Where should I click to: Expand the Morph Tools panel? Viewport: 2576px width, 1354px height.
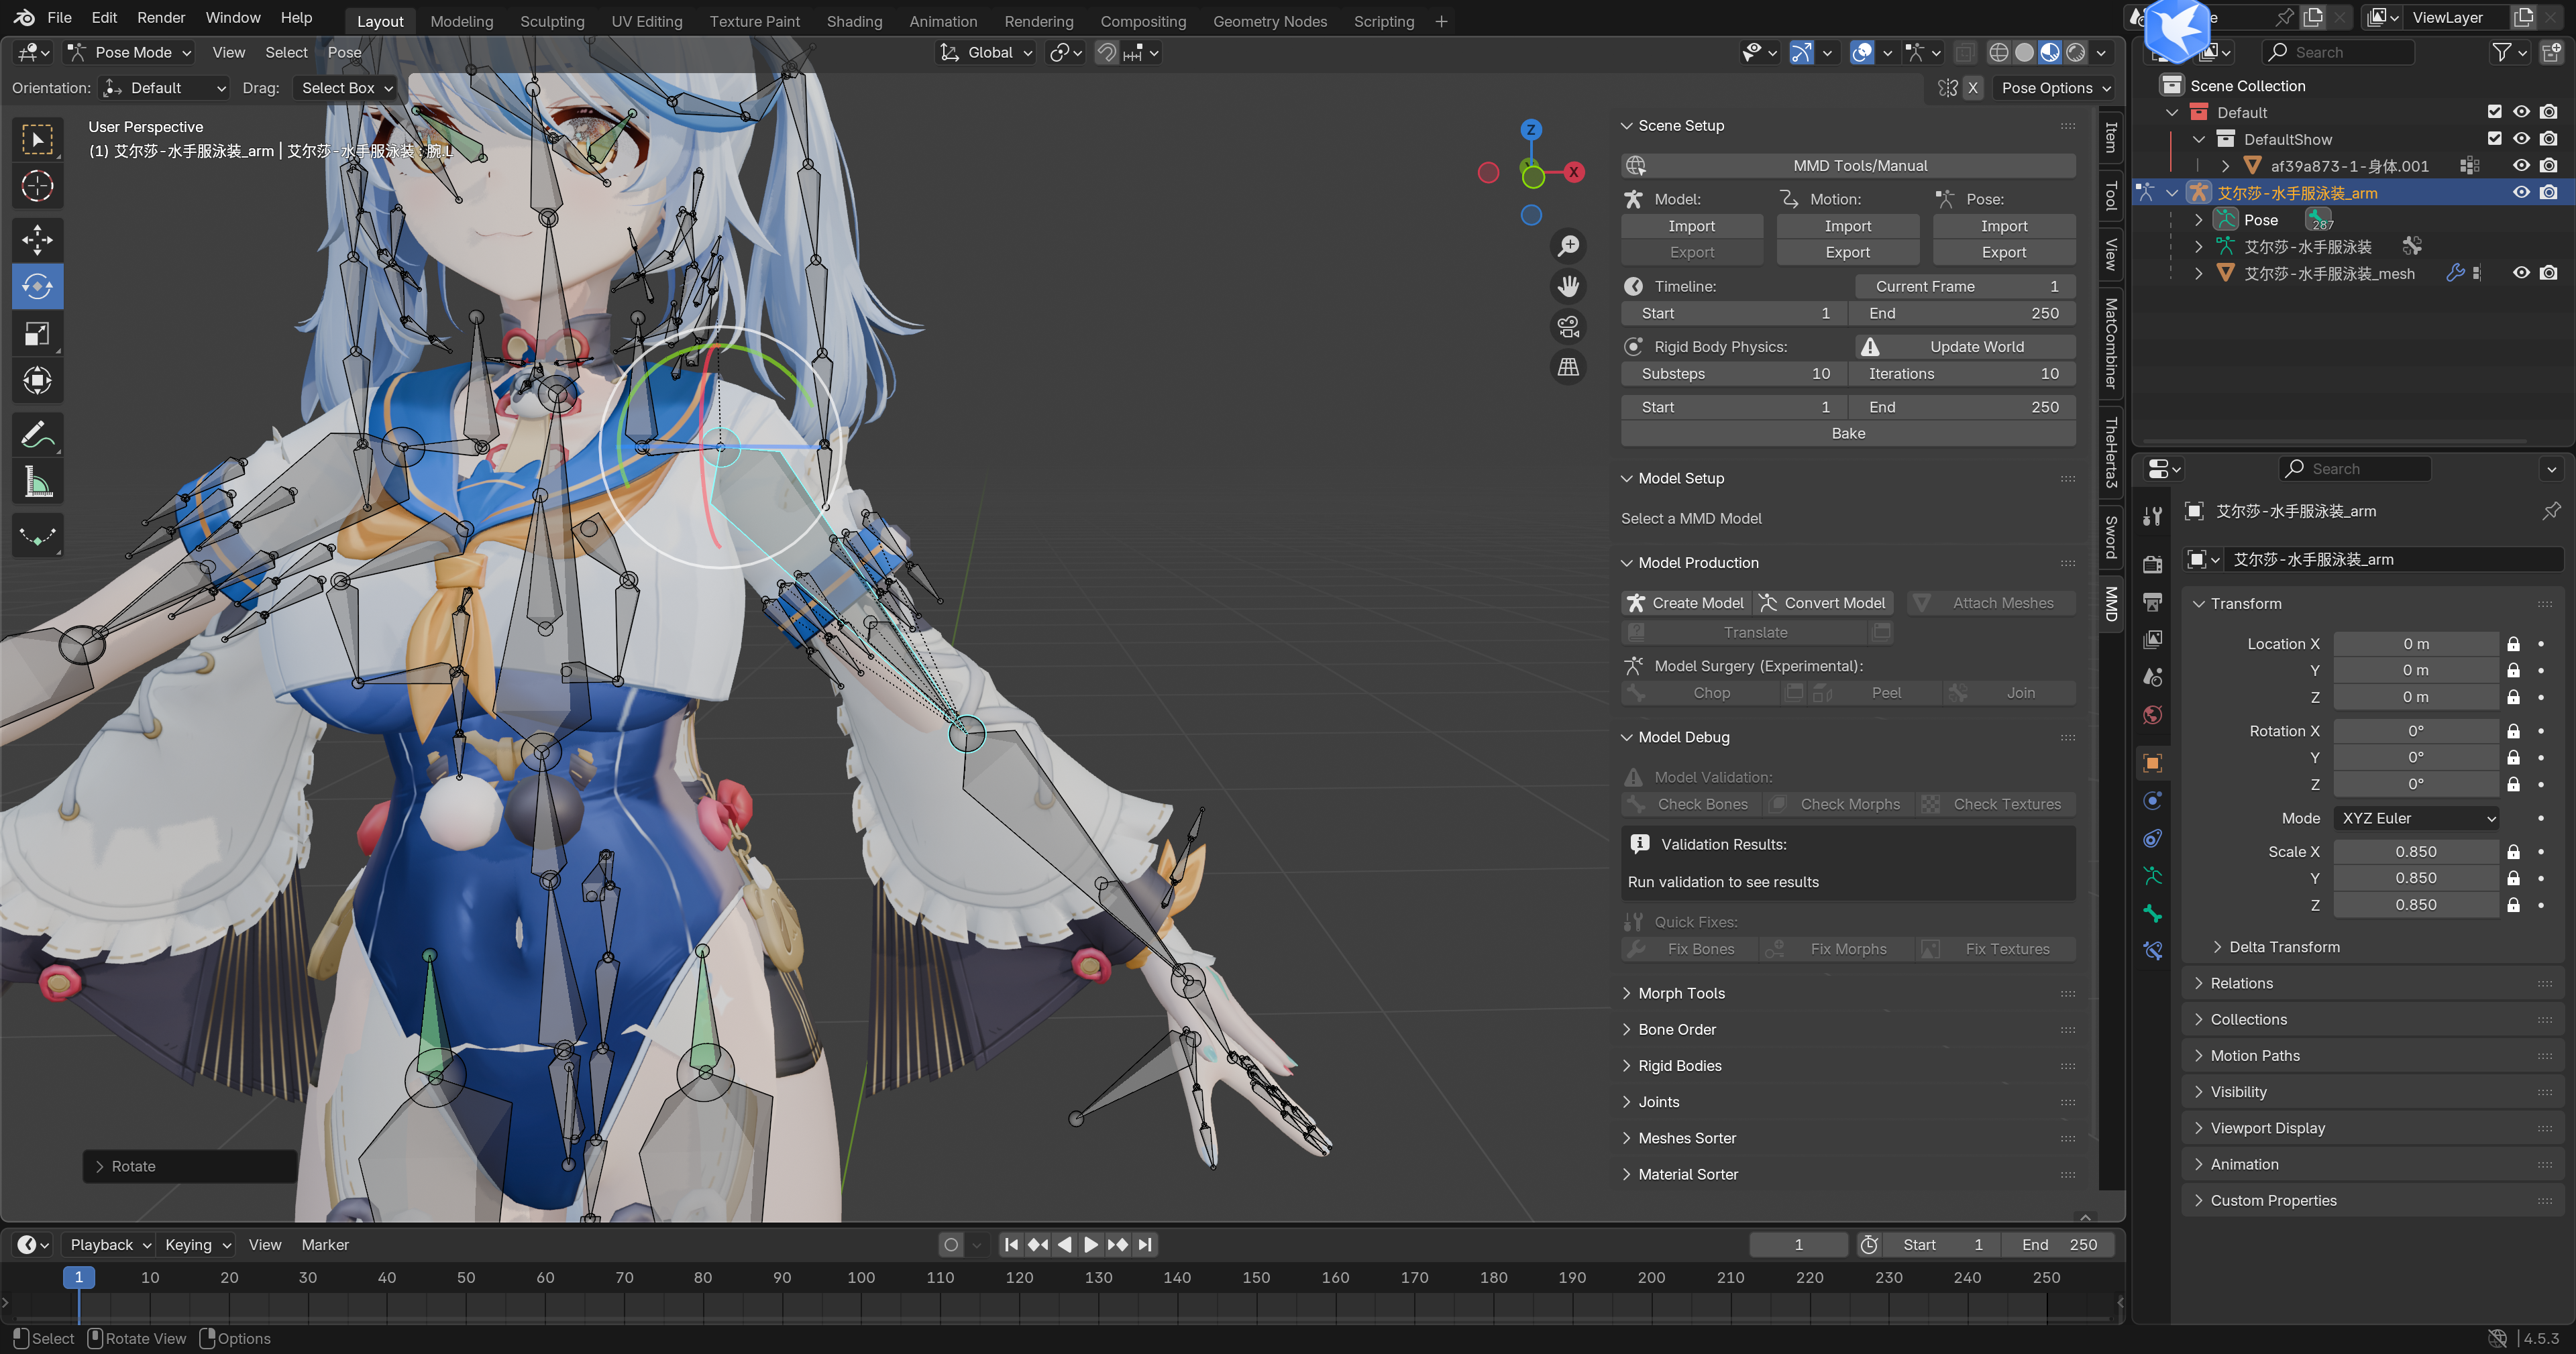(1681, 993)
